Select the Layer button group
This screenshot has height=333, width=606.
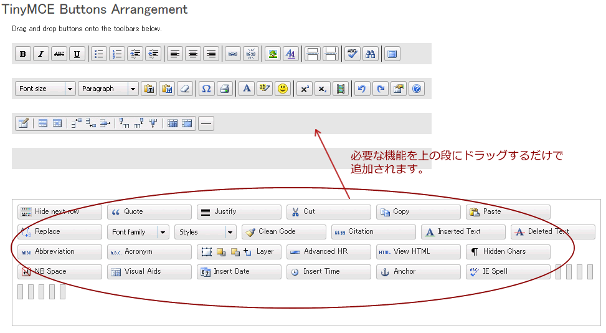[x=239, y=252]
